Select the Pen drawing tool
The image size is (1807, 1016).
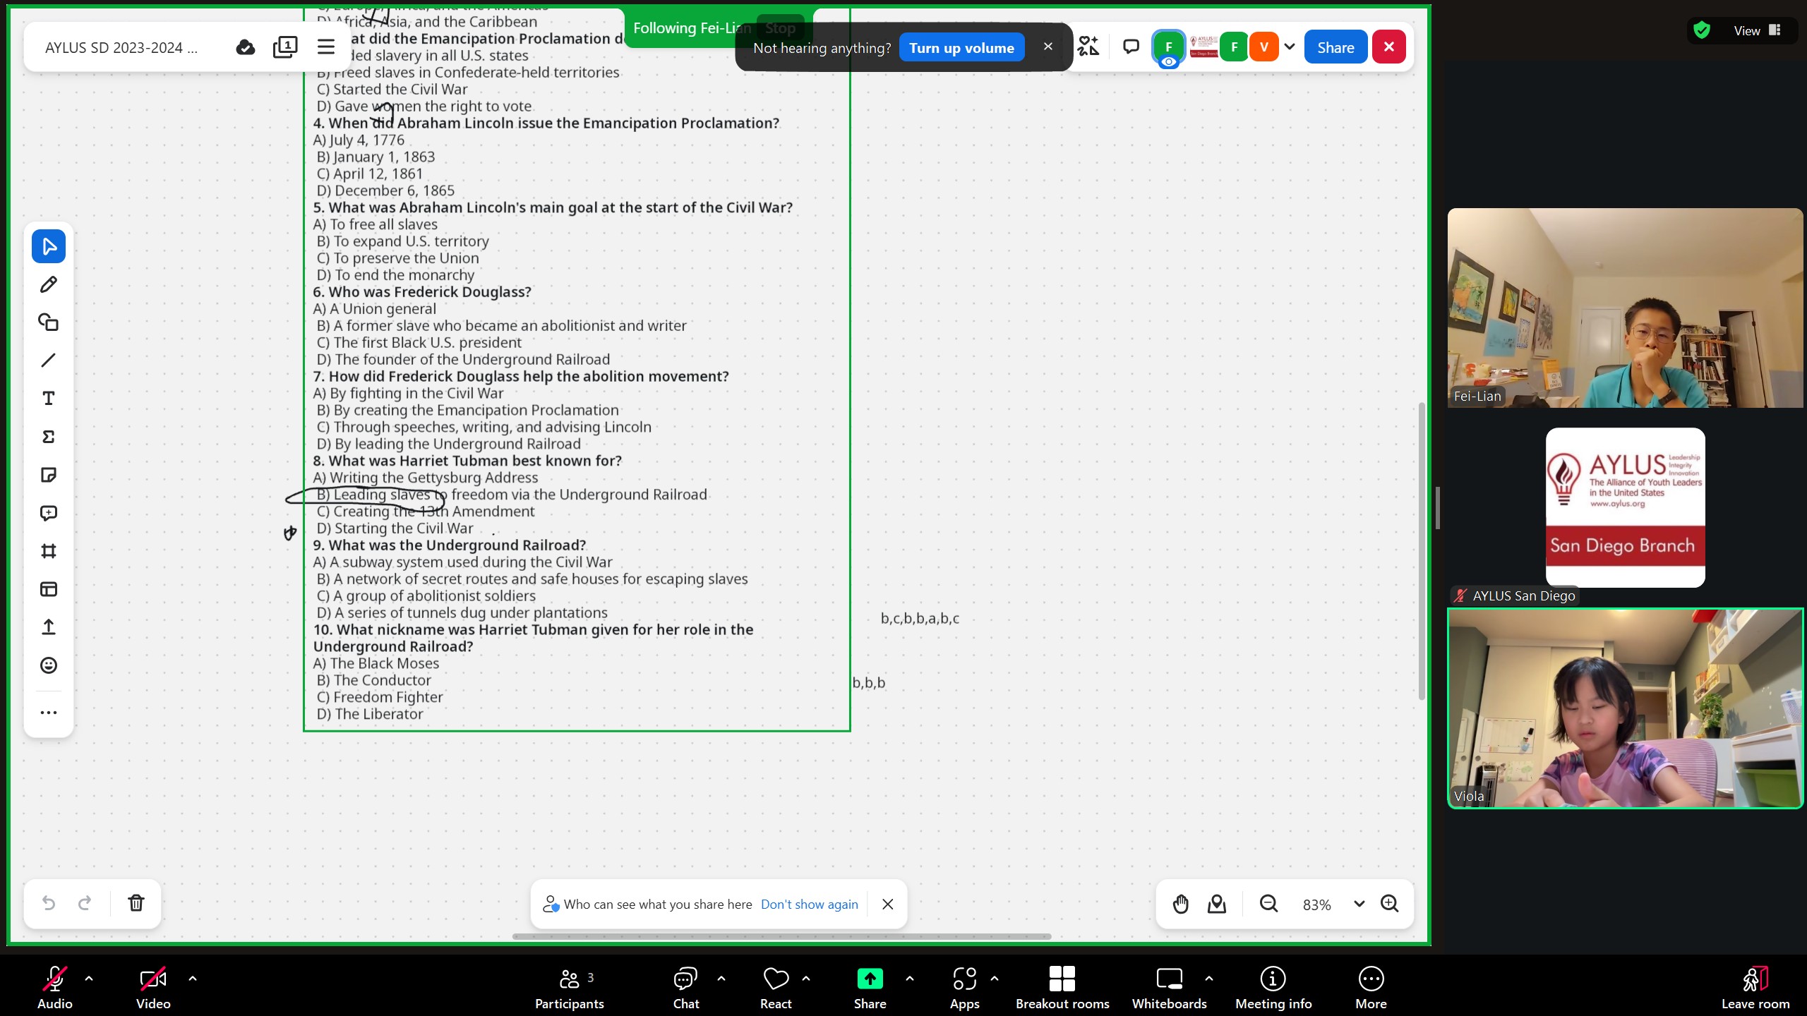(48, 284)
